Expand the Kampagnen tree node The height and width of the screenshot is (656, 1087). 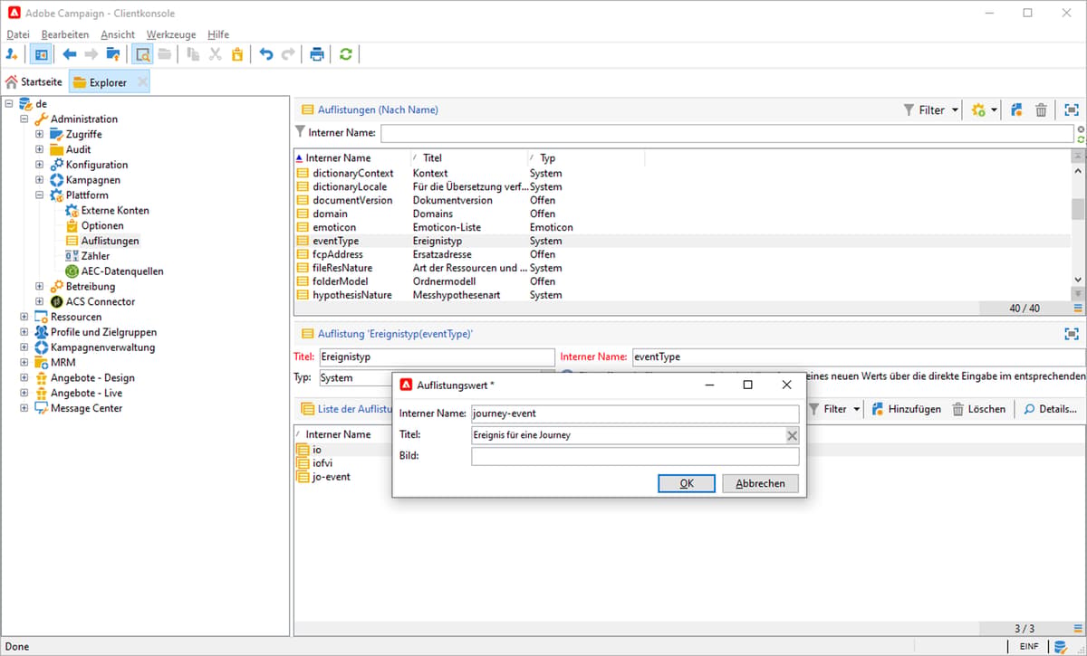click(39, 180)
